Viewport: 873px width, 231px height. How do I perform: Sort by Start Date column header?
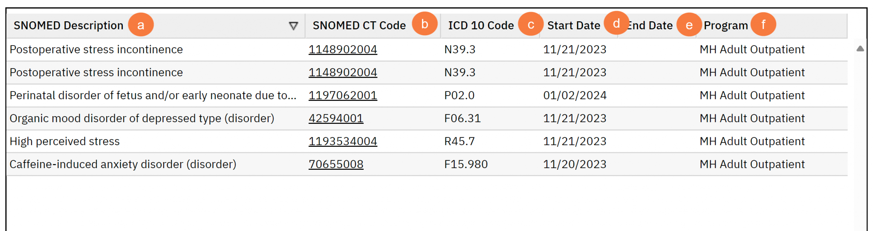573,26
